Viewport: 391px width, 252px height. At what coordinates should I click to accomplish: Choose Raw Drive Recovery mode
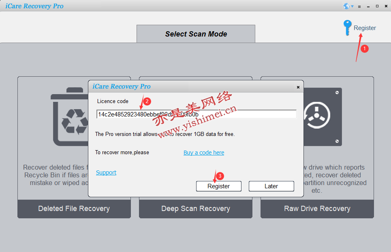click(317, 209)
